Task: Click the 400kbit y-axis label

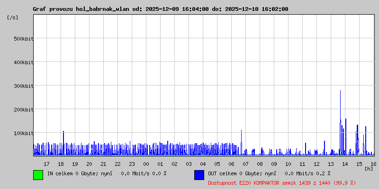Action: 23,62
